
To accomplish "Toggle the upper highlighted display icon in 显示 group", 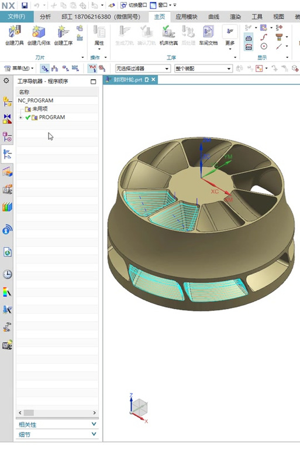I will pos(249,37).
